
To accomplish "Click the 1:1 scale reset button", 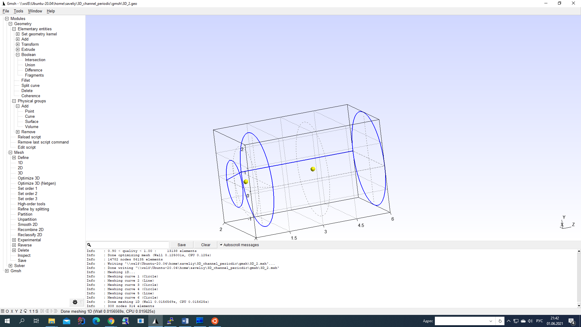I will point(32,311).
